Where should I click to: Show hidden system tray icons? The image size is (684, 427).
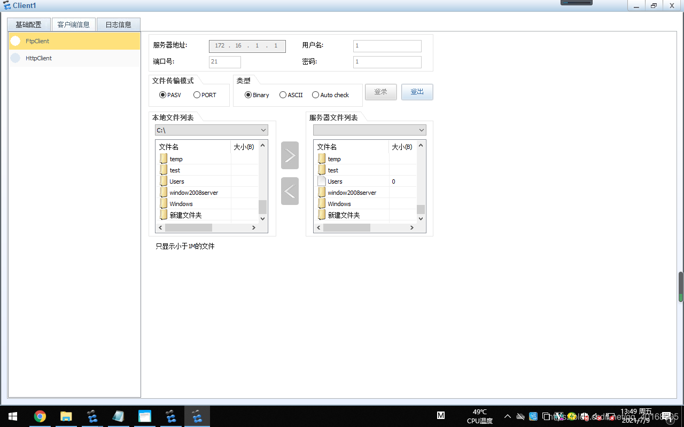point(507,416)
